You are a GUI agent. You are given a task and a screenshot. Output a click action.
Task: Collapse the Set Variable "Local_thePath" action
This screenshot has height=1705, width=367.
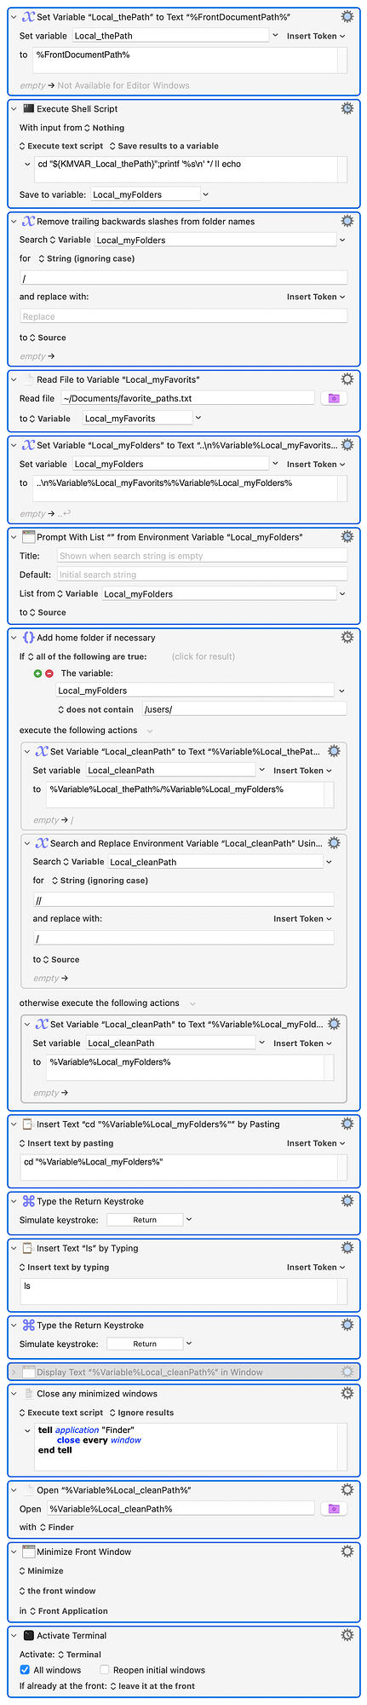13,17
